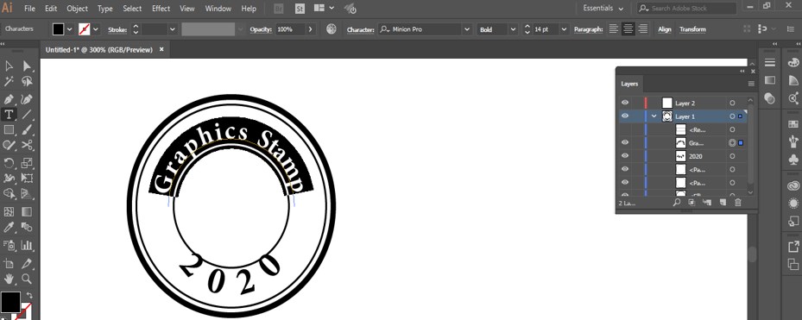Screen dimensions: 802x320
Task: Open Adobe Bridge via Br icon
Action: [279, 9]
